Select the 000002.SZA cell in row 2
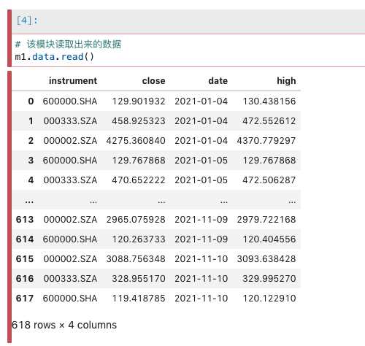The height and width of the screenshot is (346, 365). (70, 141)
